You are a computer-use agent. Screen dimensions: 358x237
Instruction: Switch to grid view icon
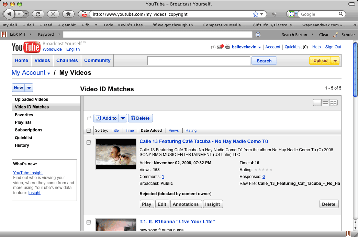pos(333,103)
